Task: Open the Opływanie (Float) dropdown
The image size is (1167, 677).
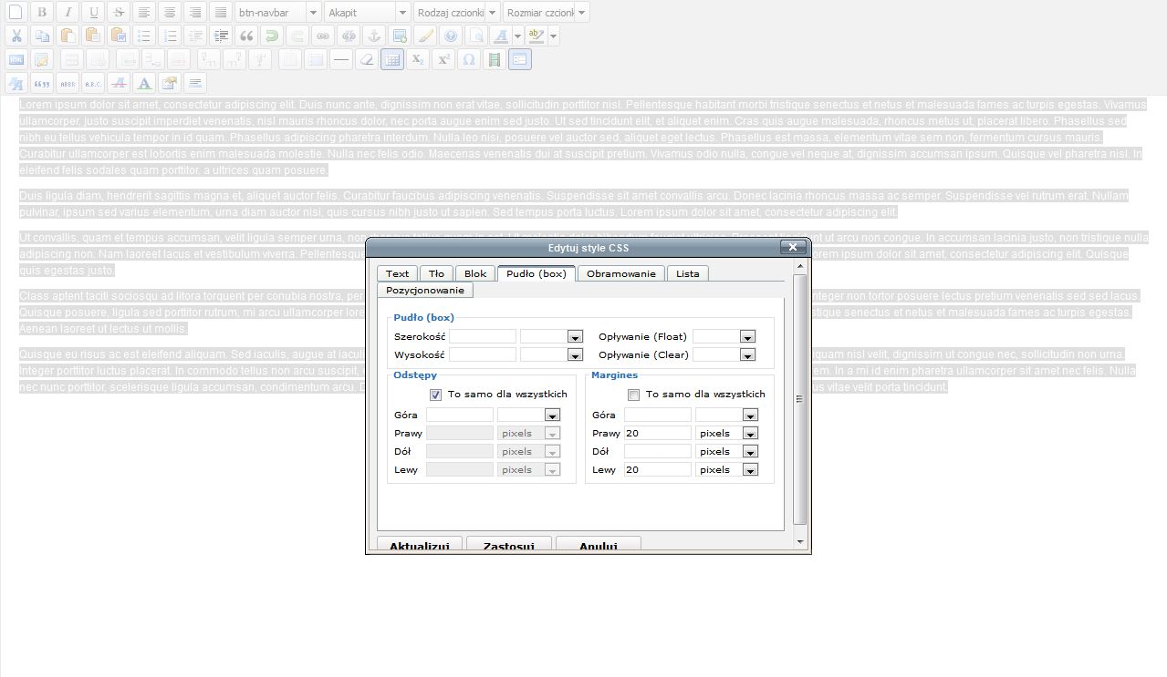Action: point(748,336)
